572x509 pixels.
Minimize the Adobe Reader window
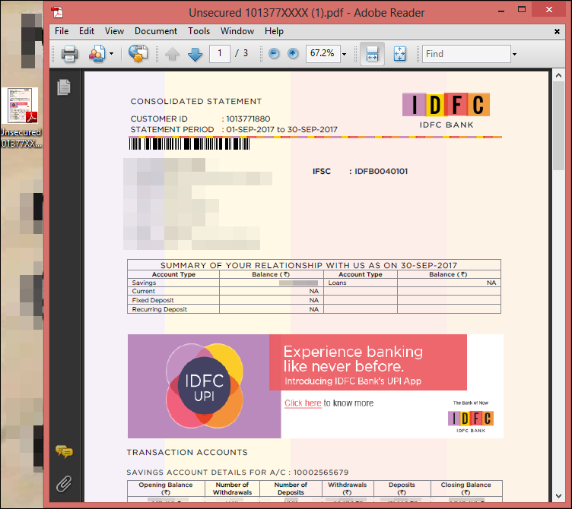pyautogui.click(x=501, y=11)
